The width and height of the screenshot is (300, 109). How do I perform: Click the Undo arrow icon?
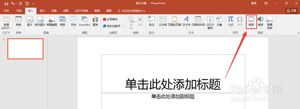[13, 3]
